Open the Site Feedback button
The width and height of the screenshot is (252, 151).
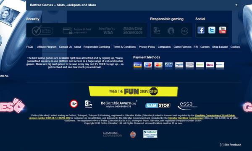pyautogui.click(x=231, y=145)
